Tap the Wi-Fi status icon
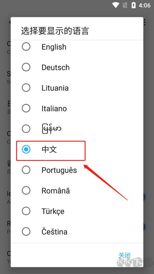The width and height of the screenshot is (154, 274). coord(116,5)
